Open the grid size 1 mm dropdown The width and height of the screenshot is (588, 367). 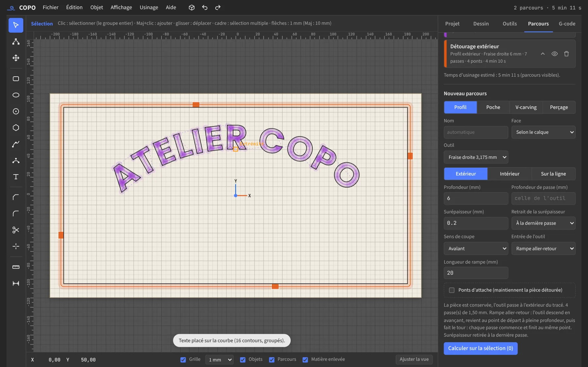pos(219,359)
